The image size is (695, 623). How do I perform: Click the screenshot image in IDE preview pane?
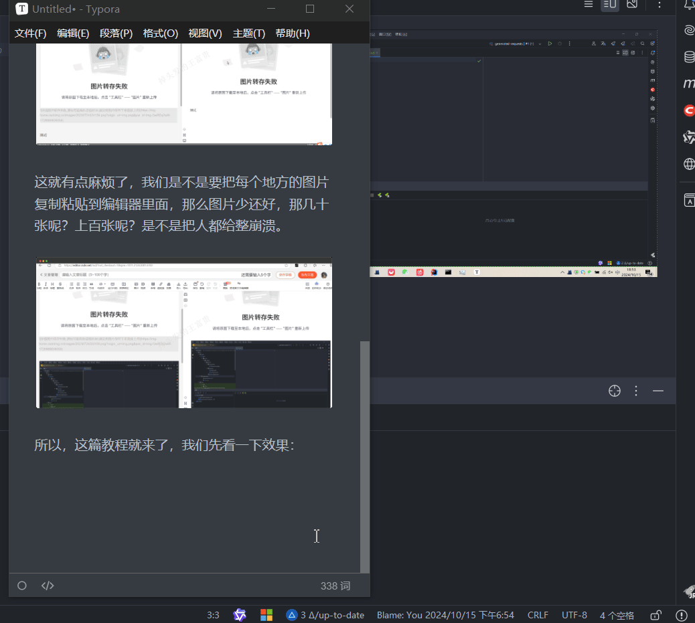click(514, 153)
